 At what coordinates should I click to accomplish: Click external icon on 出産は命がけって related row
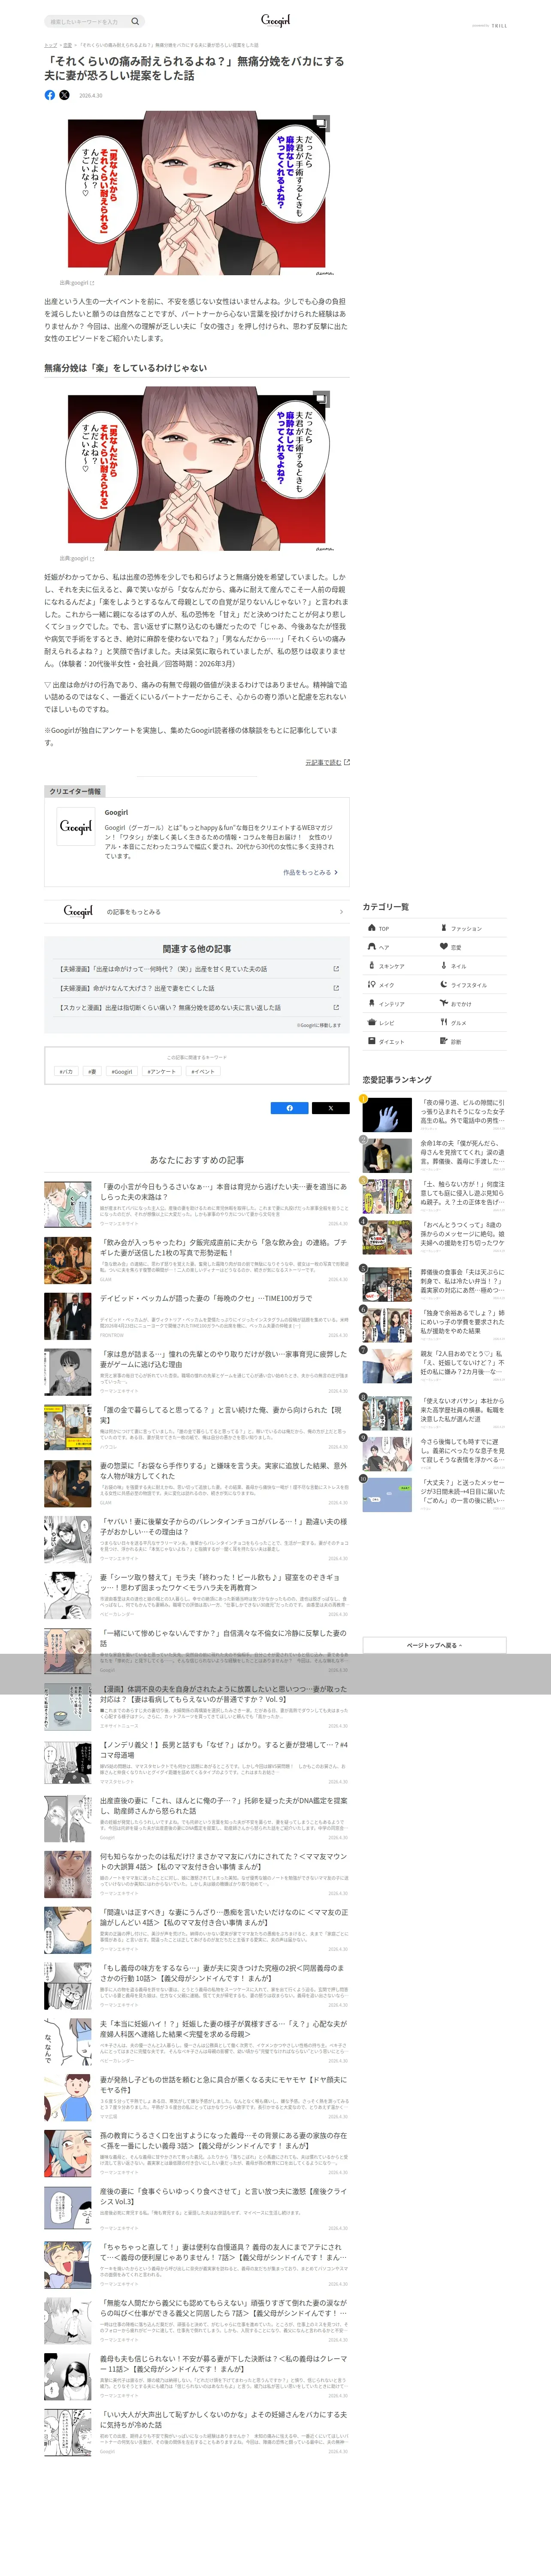[336, 969]
